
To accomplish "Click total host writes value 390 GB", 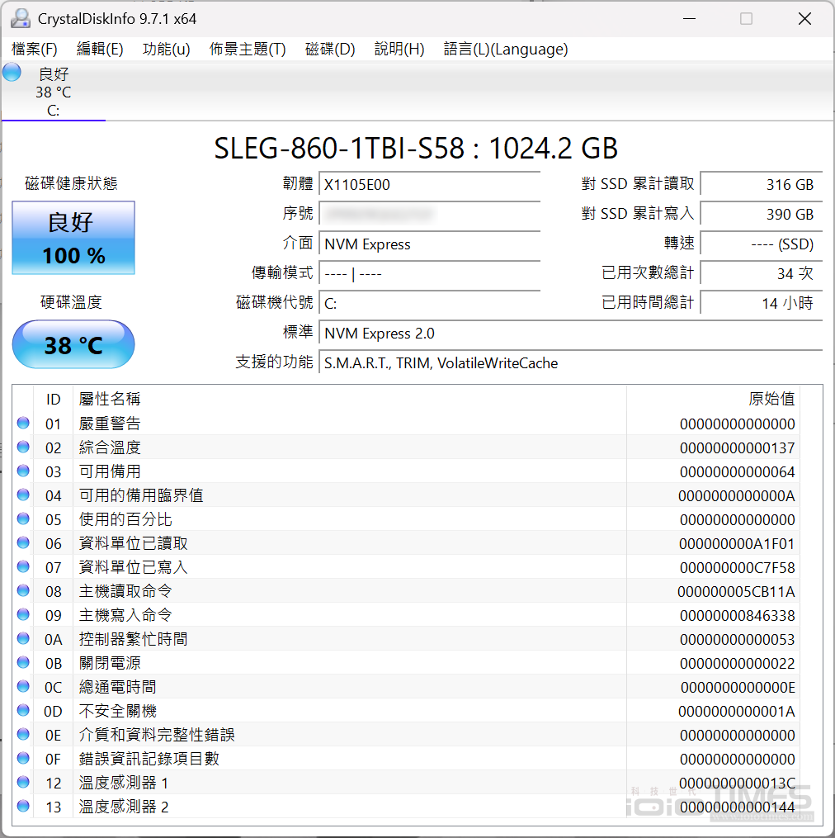I will [762, 215].
